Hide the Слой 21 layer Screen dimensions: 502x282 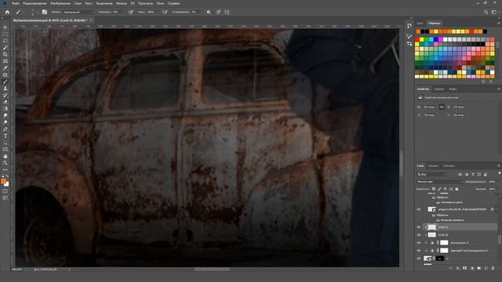coord(419,227)
